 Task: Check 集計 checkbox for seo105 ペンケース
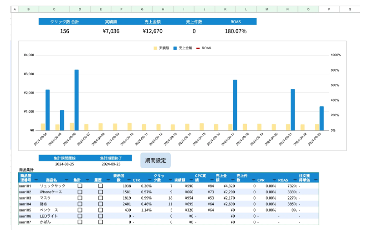click(80, 210)
